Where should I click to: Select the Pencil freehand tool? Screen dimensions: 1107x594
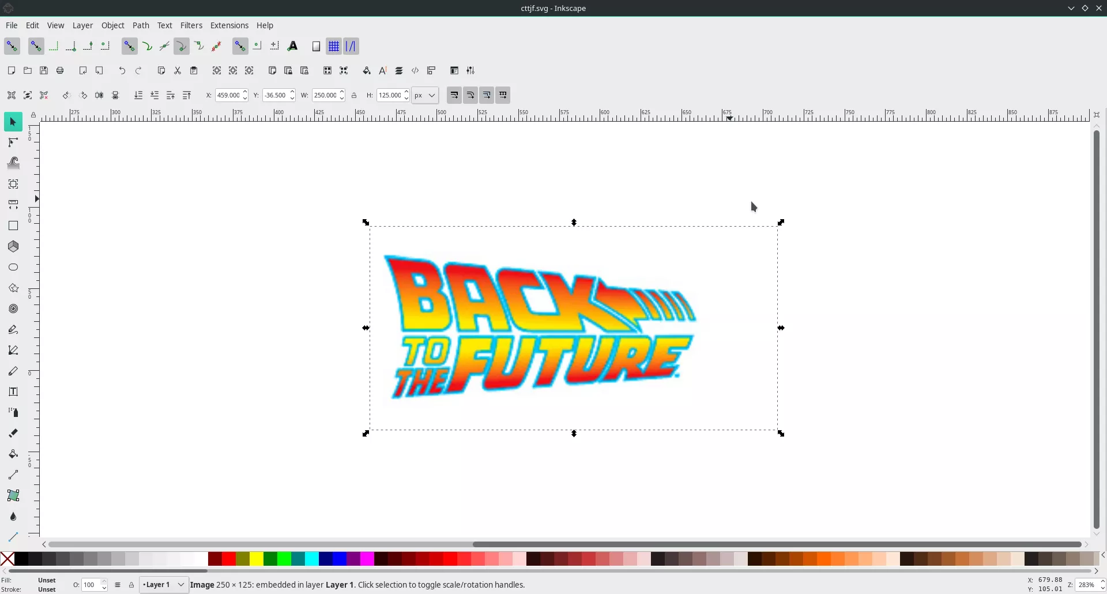tap(13, 329)
